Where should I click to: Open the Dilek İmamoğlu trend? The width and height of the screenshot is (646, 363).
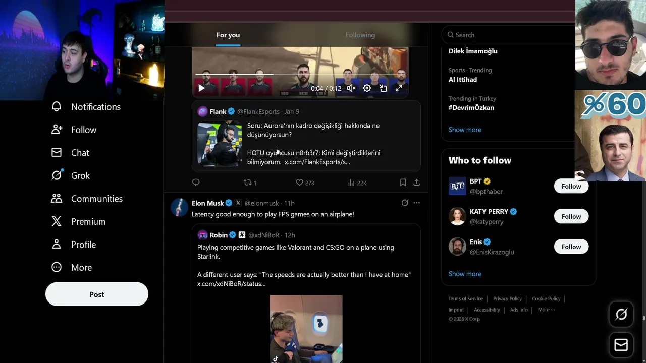point(473,51)
